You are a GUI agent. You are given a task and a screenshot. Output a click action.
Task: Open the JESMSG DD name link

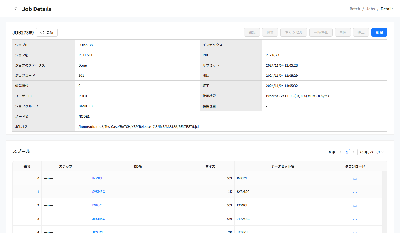tap(99, 219)
